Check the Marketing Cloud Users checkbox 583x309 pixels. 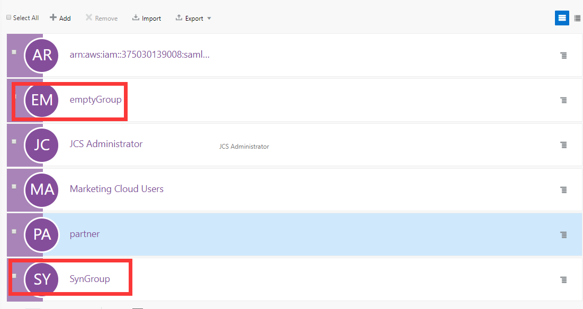point(14,186)
